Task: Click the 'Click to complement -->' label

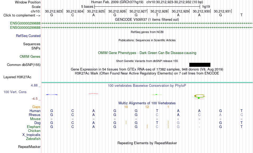Action: click(22, 15)
